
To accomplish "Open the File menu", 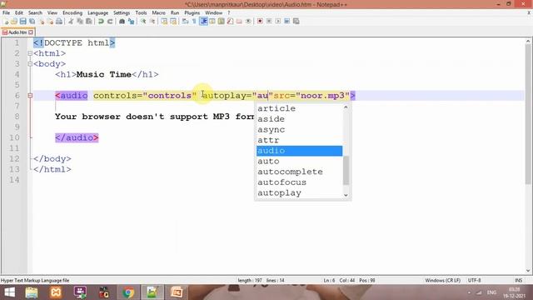I will click(x=6, y=13).
